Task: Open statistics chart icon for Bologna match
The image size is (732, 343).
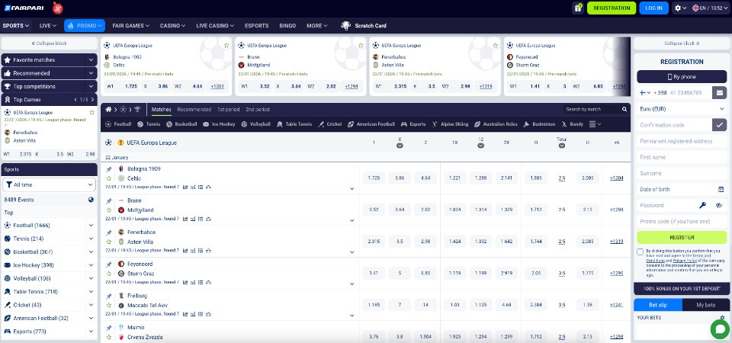Action: 185,187
